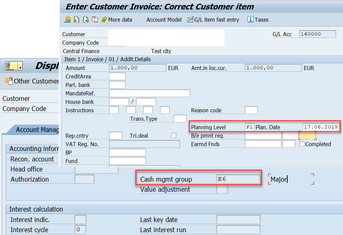The width and height of the screenshot is (343, 235).
Task: Enable the Completed checkbox
Action: [302, 144]
